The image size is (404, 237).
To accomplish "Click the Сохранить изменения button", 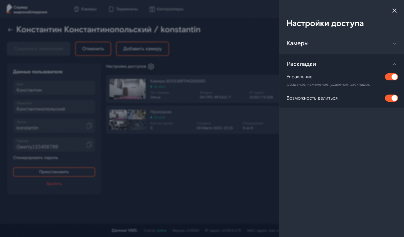I will pyautogui.click(x=39, y=49).
